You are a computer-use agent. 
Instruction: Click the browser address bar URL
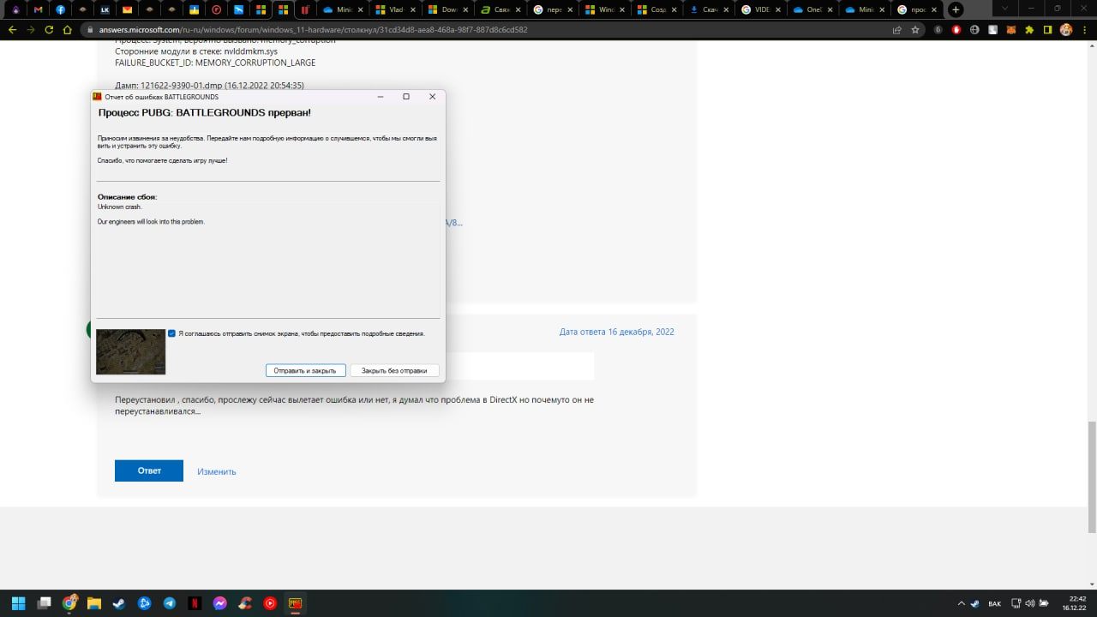[313, 29]
